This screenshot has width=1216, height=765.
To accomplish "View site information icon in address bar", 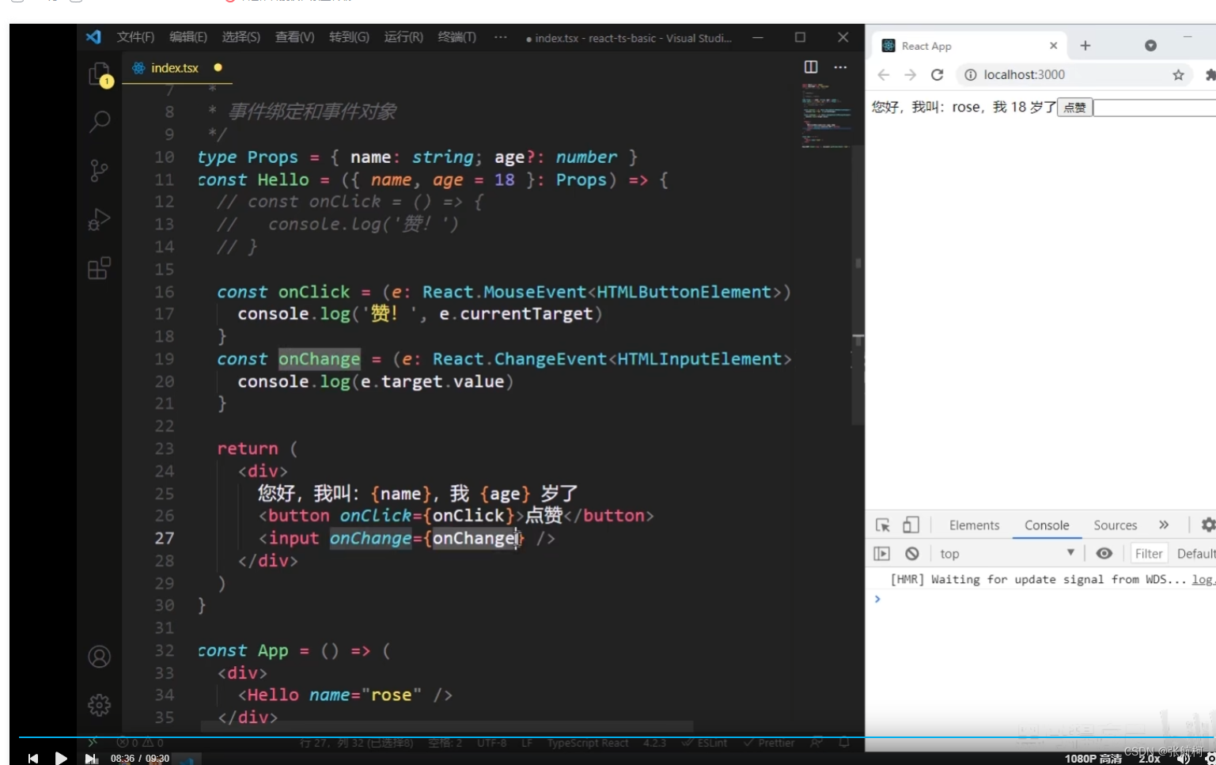I will 970,75.
